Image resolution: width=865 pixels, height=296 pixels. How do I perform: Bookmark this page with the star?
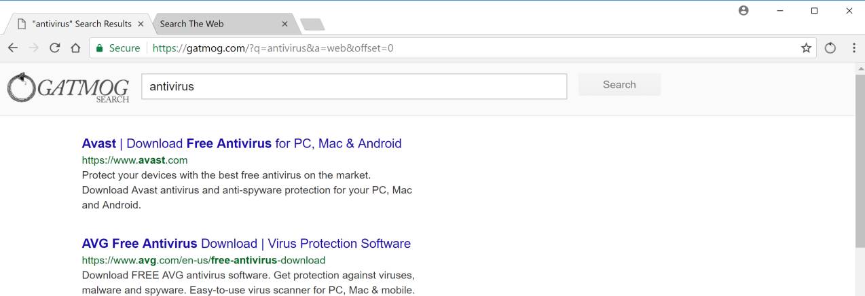click(806, 48)
